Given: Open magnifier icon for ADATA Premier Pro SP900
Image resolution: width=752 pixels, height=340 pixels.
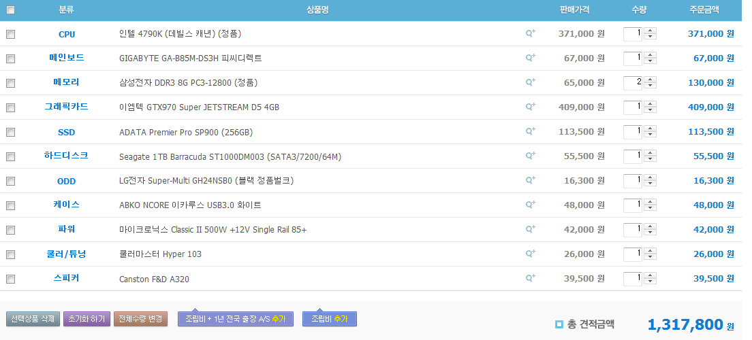Looking at the screenshot, I should (x=531, y=131).
